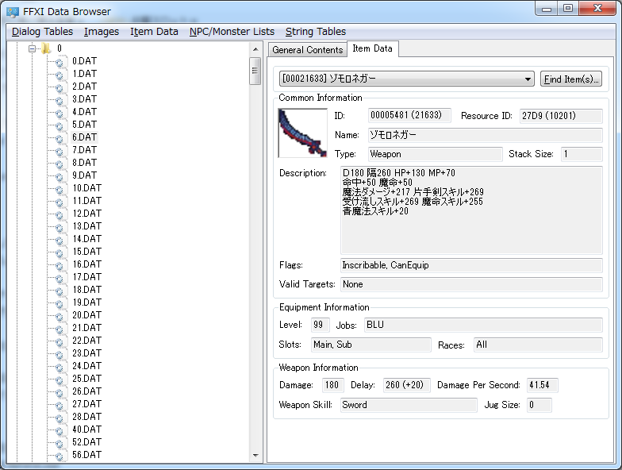Select 26.DAT in the file tree

coord(86,391)
